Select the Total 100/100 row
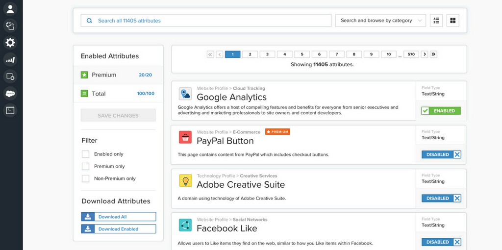Screen dimensions: 502x250 118,94
